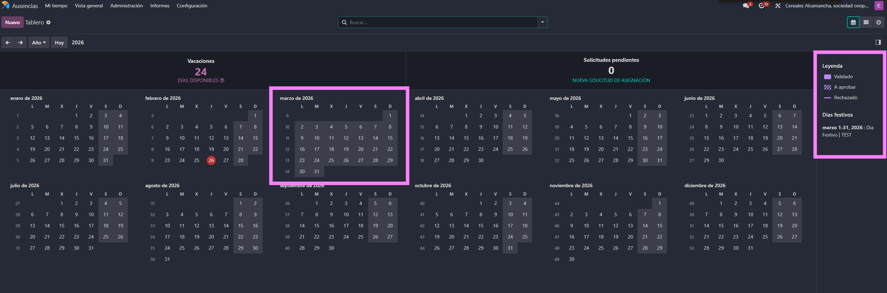Viewport: 887px width, 293px height.
Task: Click the debug tools wrench icon
Action: [778, 6]
